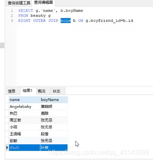Viewport: 153px width, 160px height.
Task: Select the 小昭 name cell
Action: [x=24, y=127]
